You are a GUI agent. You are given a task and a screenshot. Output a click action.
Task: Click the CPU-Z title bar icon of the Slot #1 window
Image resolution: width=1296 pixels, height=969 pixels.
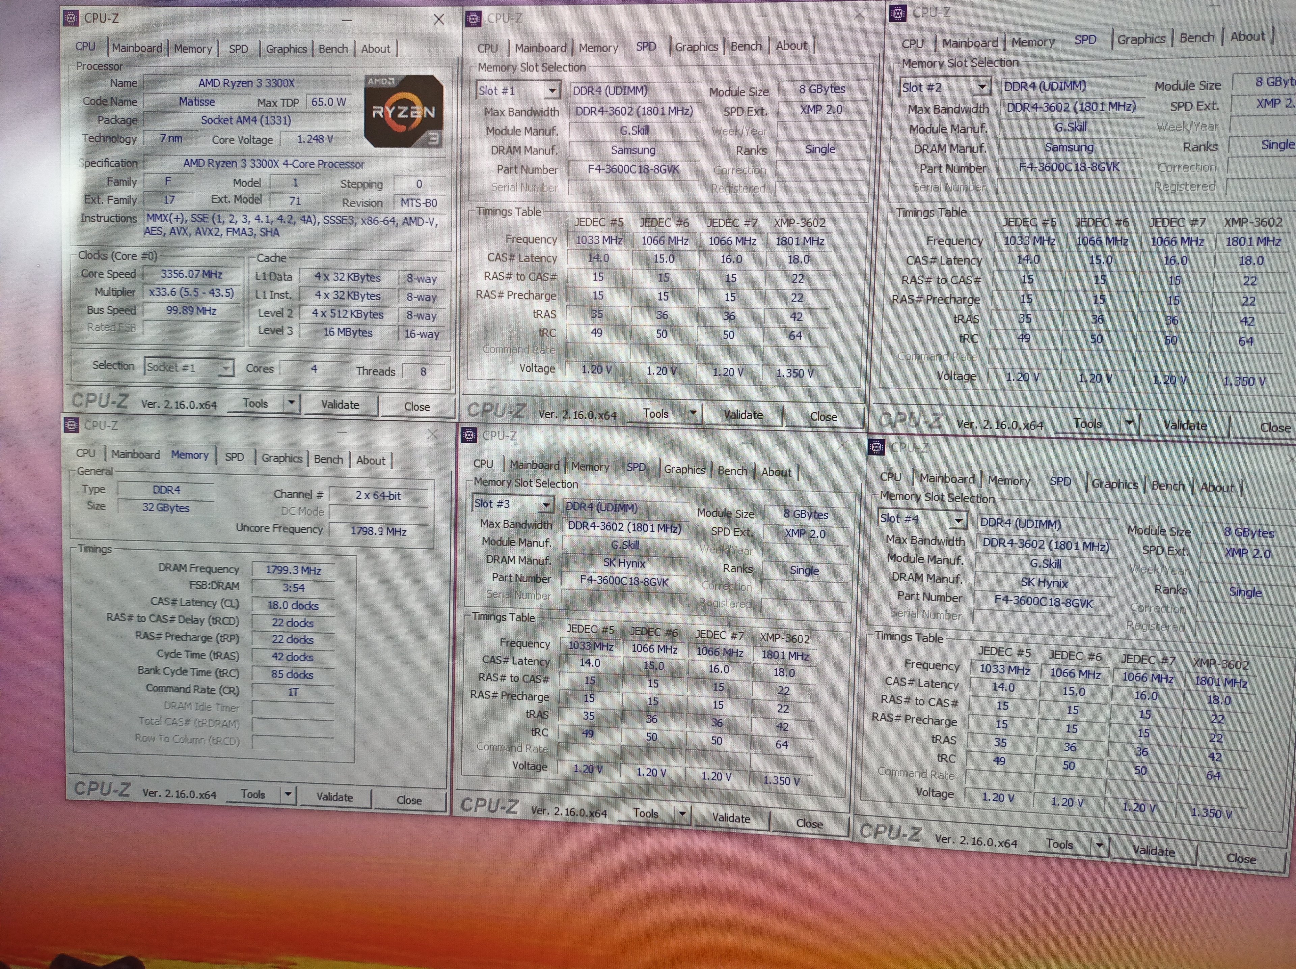473,19
